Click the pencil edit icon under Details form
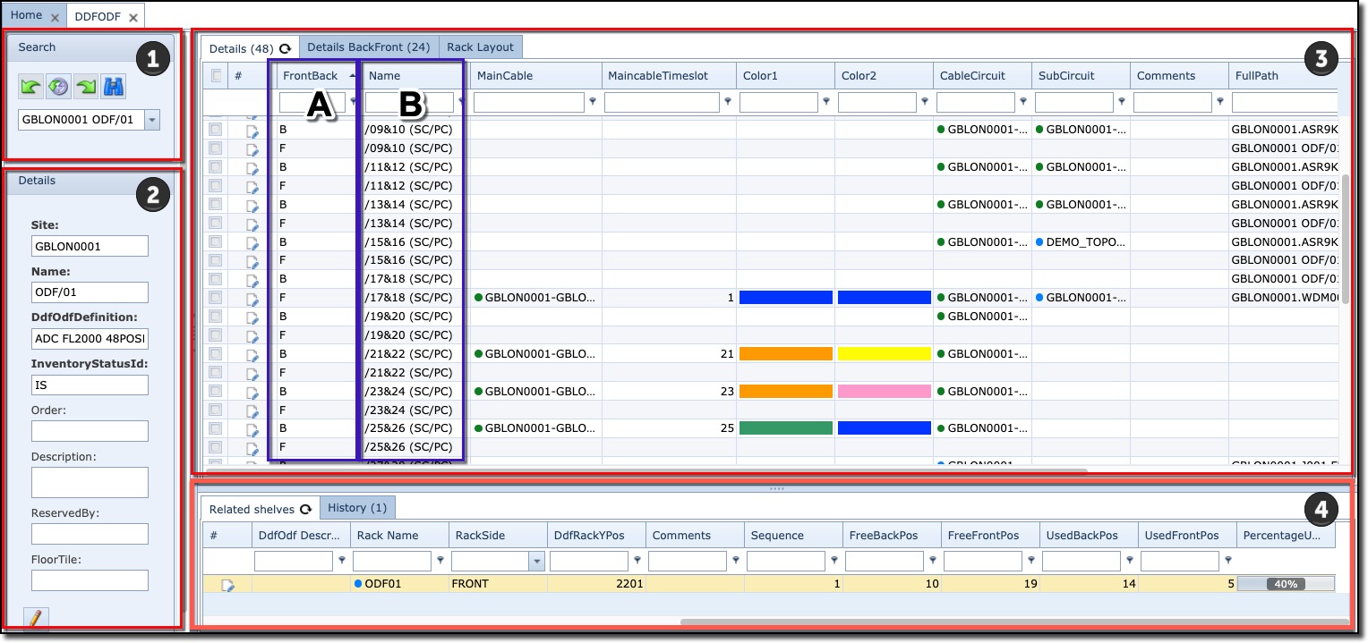The image size is (1368, 643). [35, 618]
